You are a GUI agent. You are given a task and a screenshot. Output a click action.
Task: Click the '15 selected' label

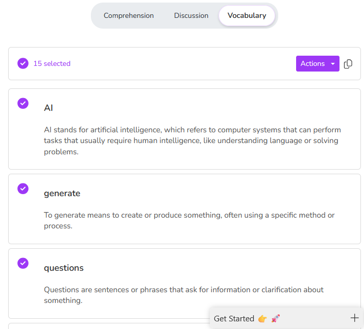52,64
